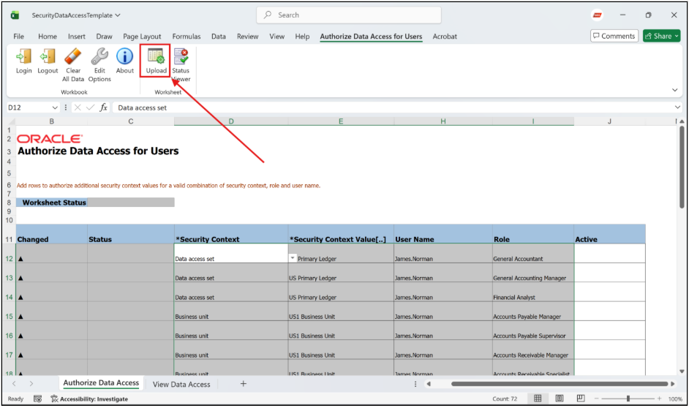The width and height of the screenshot is (689, 408).
Task: Click the vertical scrollbar thumb
Action: point(682,166)
